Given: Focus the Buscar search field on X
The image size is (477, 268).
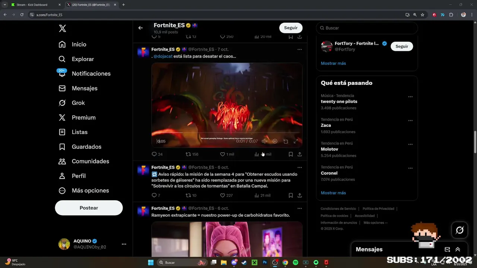Looking at the screenshot, I should [x=367, y=28].
